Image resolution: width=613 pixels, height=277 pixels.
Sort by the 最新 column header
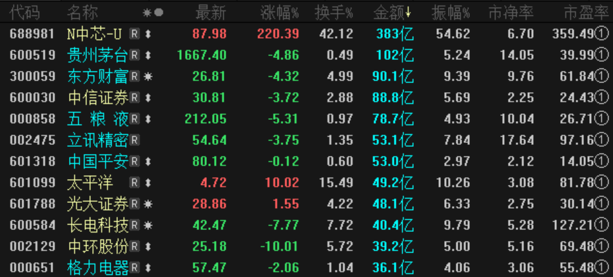[211, 13]
